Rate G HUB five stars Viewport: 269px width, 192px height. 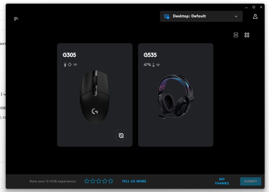point(111,181)
